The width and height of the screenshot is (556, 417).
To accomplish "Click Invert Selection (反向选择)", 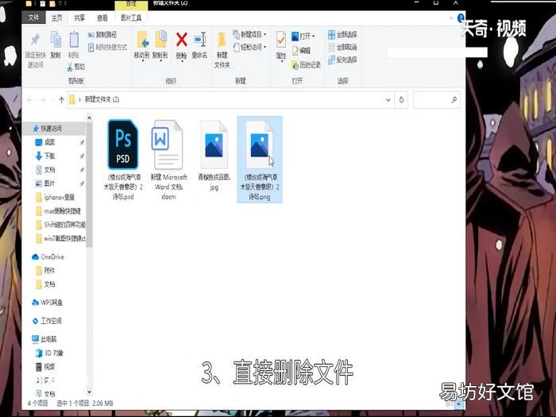I will [x=342, y=60].
